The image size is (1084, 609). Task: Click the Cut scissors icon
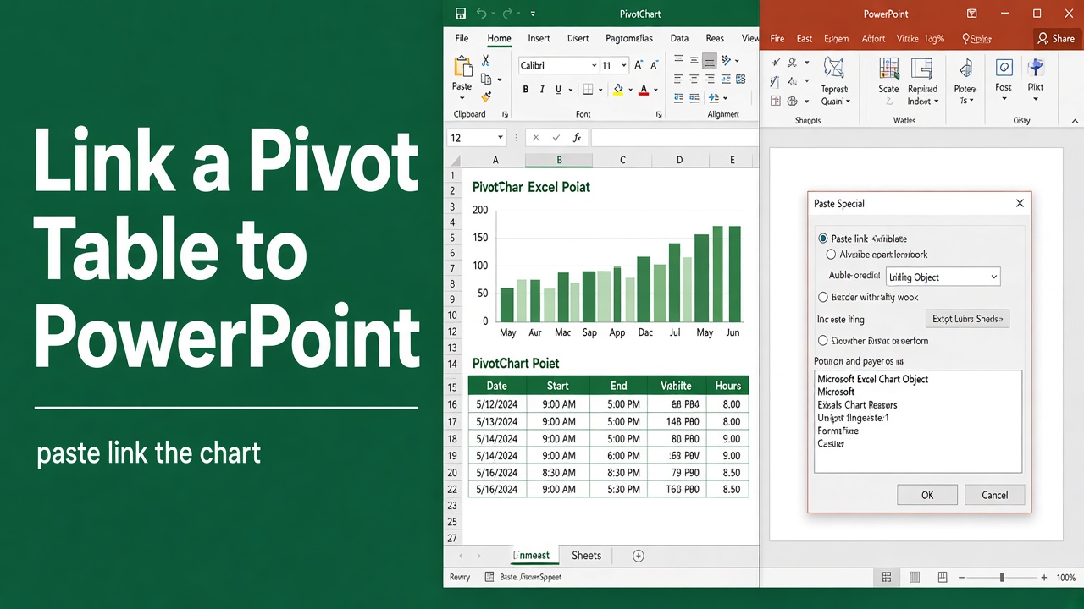point(486,61)
